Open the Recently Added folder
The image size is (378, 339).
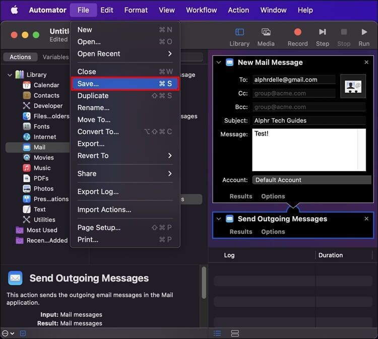pos(41,240)
